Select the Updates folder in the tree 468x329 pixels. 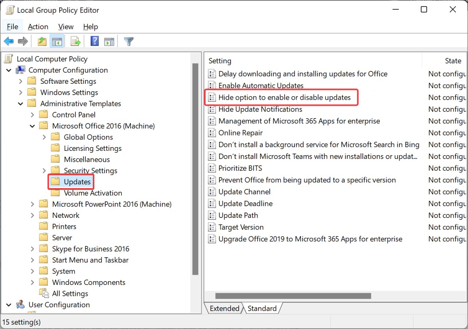[77, 182]
